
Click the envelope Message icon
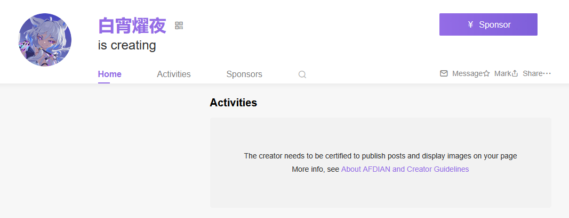pyautogui.click(x=444, y=73)
